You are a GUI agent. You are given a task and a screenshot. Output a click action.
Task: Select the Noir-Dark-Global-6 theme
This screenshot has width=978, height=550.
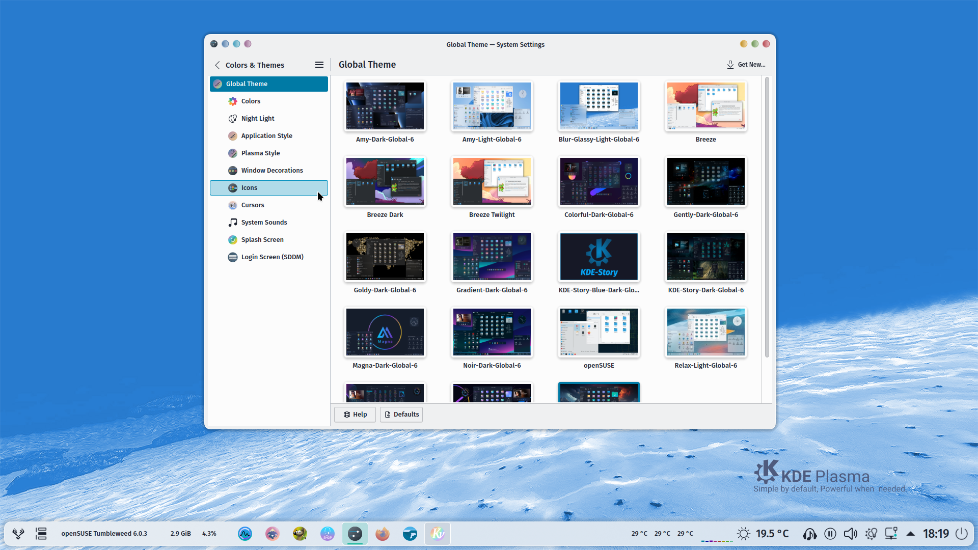[x=492, y=332]
